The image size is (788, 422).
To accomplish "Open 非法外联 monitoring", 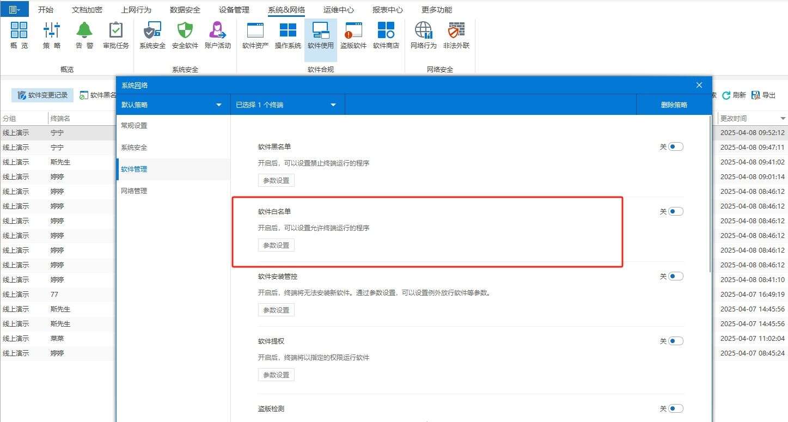I will point(456,34).
